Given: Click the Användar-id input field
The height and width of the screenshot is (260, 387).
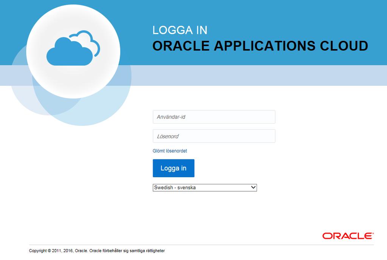Looking at the screenshot, I should click(x=214, y=117).
